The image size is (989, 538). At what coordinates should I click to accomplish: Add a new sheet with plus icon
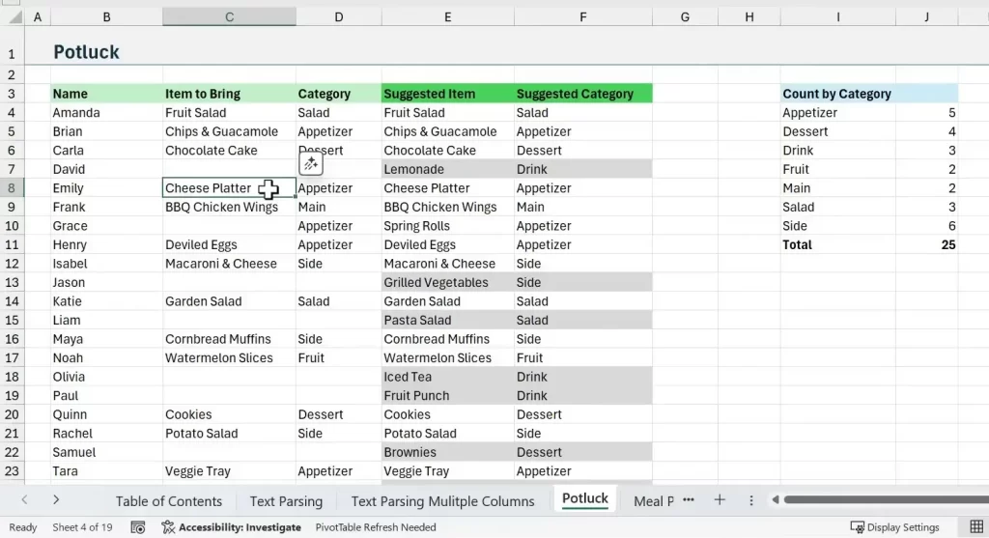pos(719,500)
